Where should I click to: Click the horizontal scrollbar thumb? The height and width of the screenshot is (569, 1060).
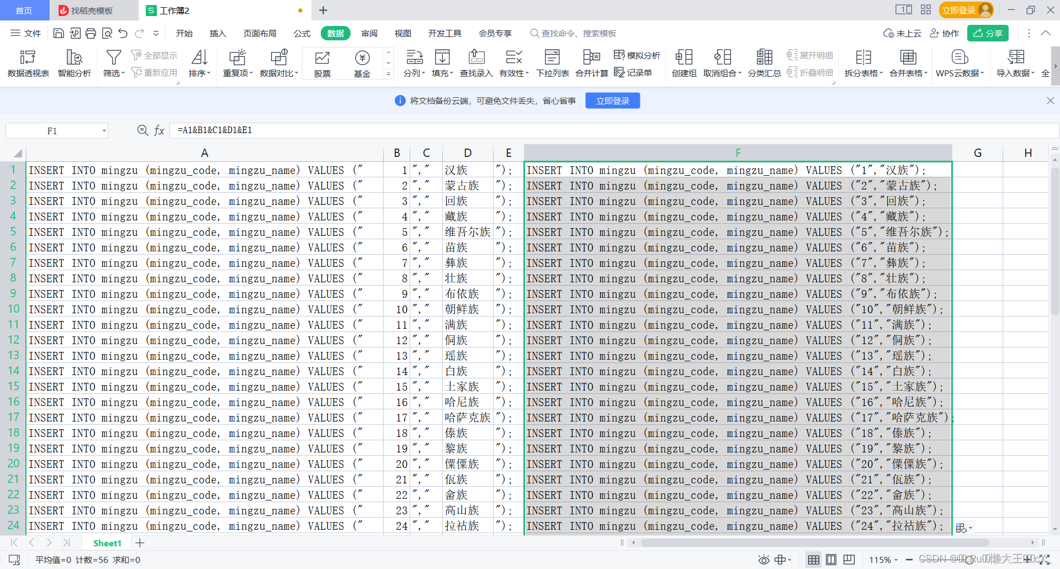[814, 542]
